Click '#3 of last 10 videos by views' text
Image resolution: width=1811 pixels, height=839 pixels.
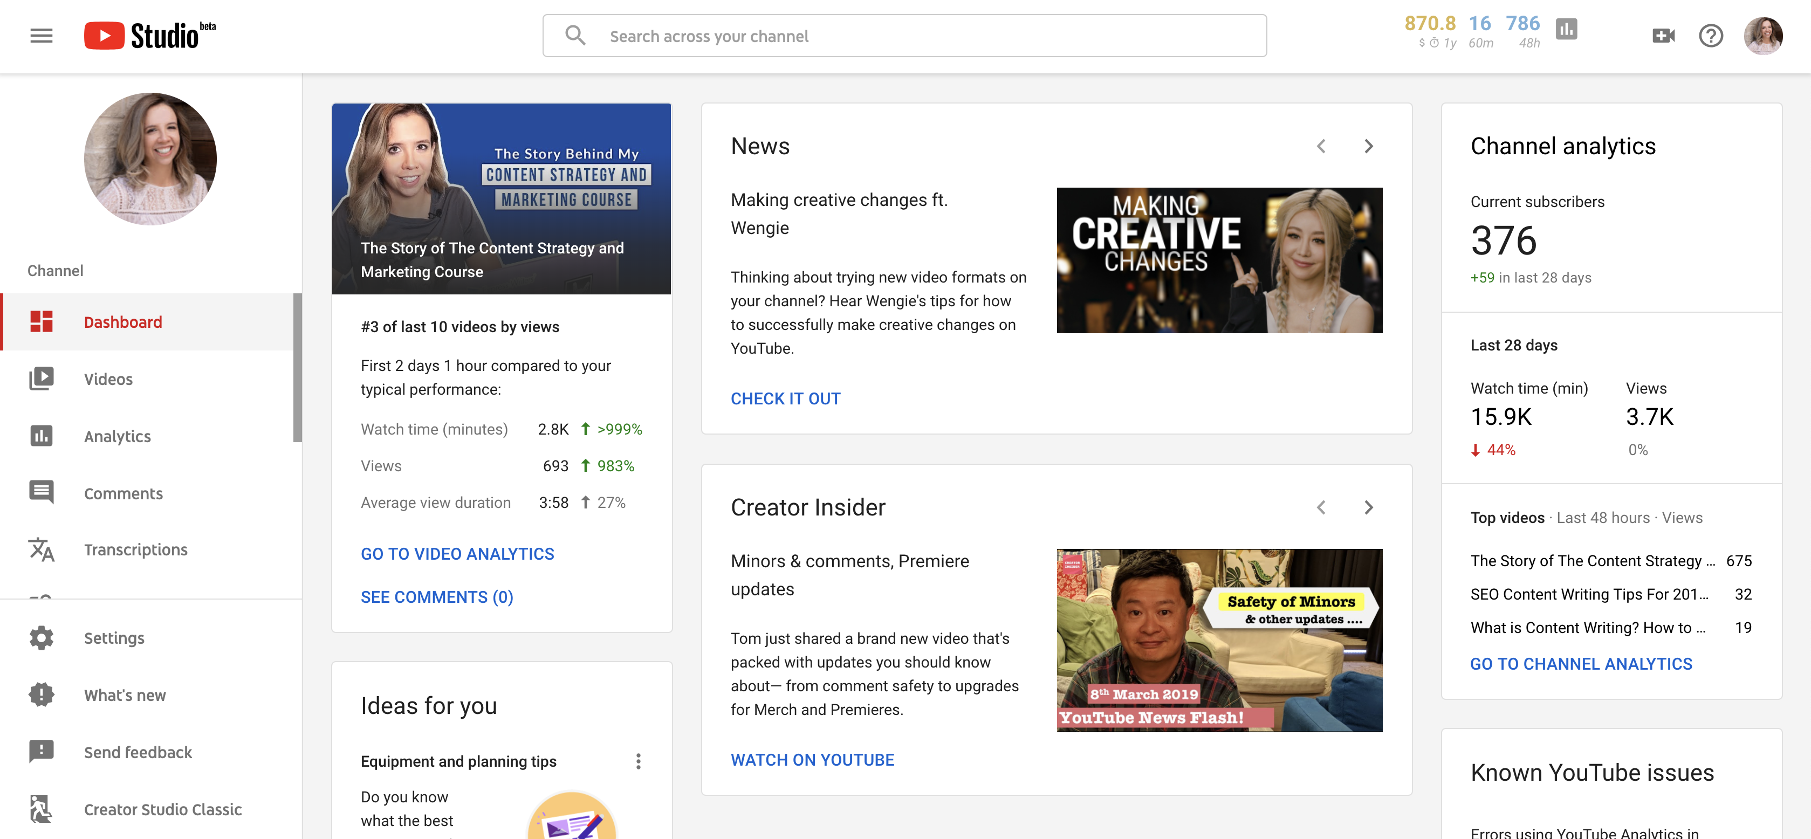click(460, 327)
